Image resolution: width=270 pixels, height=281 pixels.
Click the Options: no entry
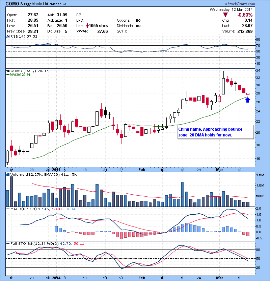coord(129,20)
